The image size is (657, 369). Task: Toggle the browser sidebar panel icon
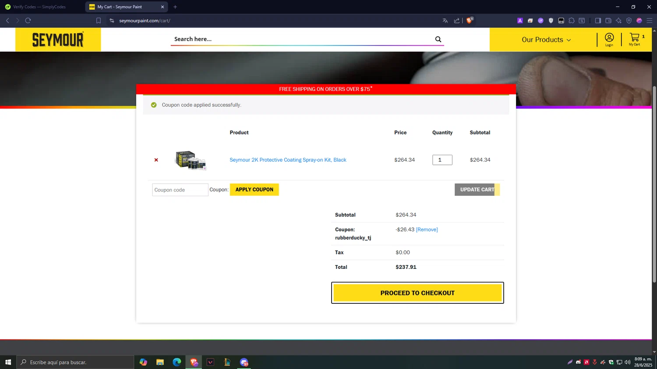[598, 21]
